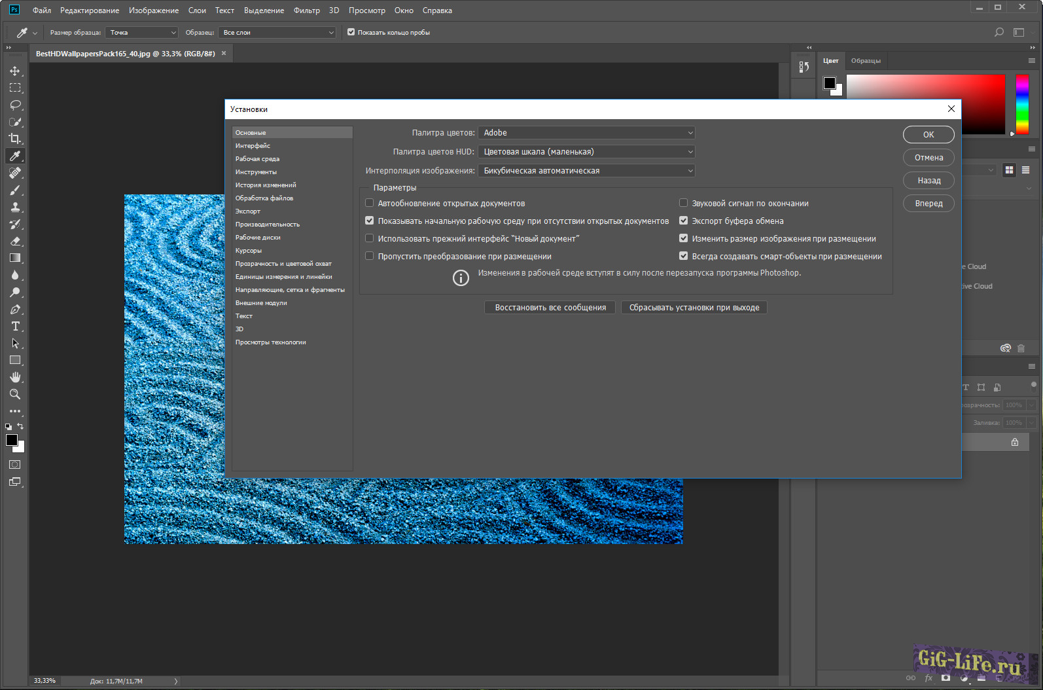Disable Экспорт буфера обмена checkbox

684,221
